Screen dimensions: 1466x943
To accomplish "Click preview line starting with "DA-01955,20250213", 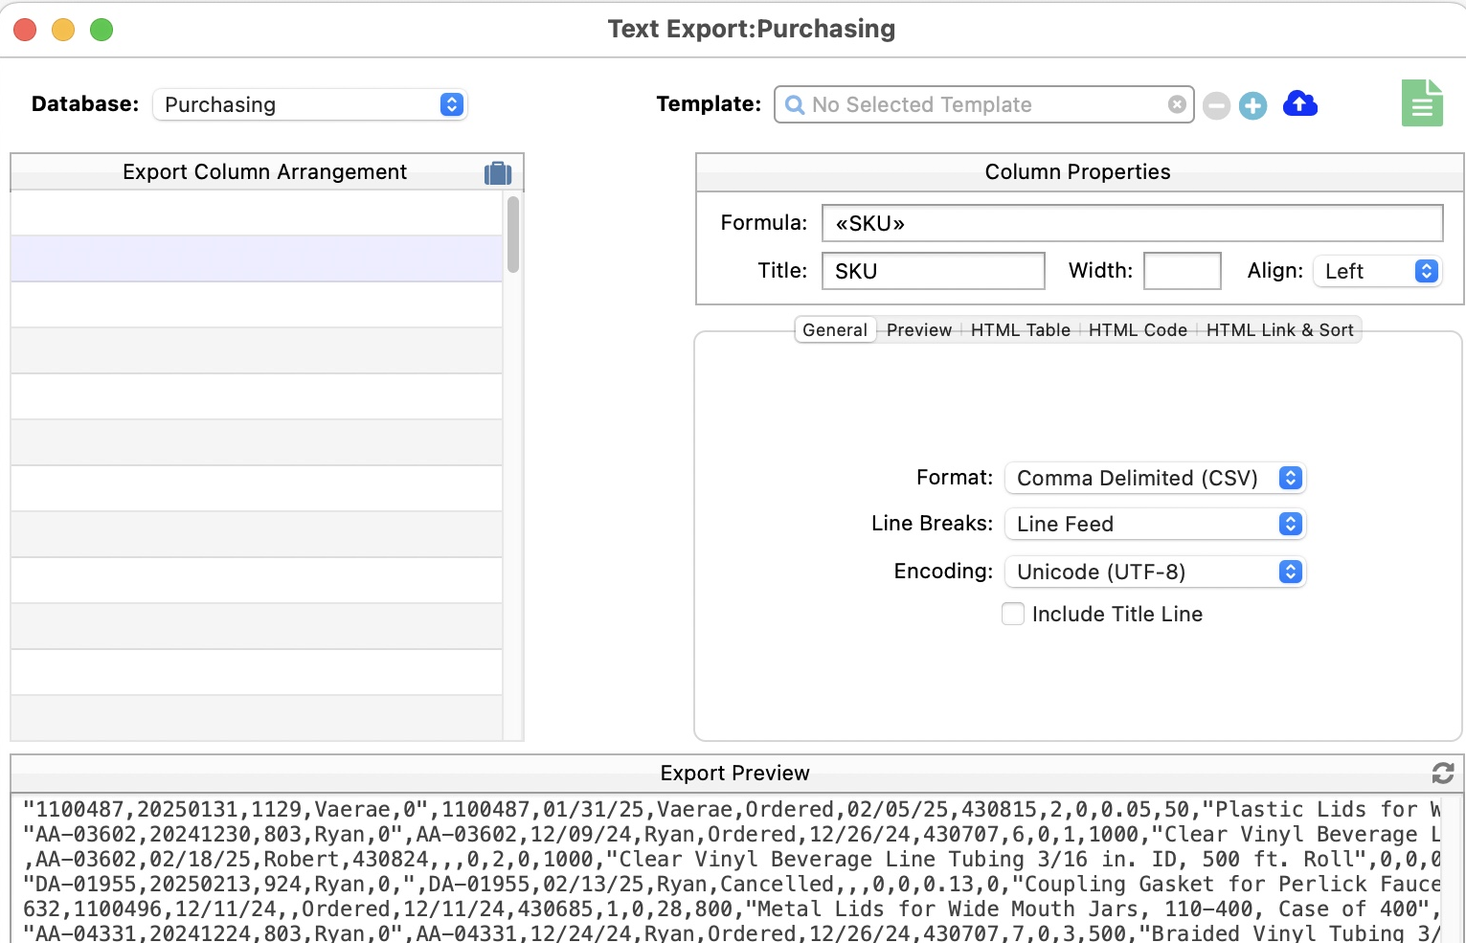I will pyautogui.click(x=732, y=885).
